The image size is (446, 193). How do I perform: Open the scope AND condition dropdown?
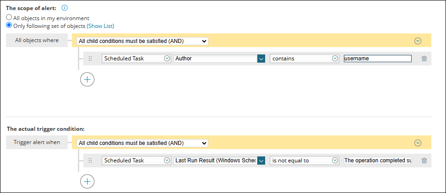click(x=142, y=41)
